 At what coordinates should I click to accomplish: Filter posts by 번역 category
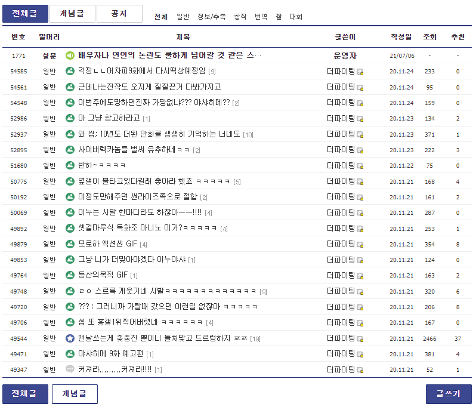click(261, 17)
